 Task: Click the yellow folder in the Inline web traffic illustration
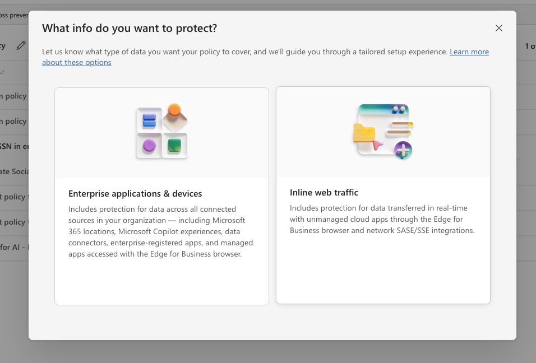364,133
